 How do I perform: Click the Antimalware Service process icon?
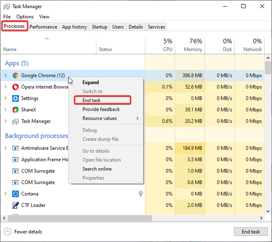pyautogui.click(x=16, y=148)
